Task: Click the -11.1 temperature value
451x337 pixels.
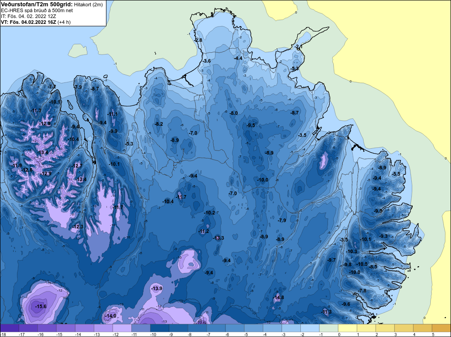Action: [x=112, y=114]
